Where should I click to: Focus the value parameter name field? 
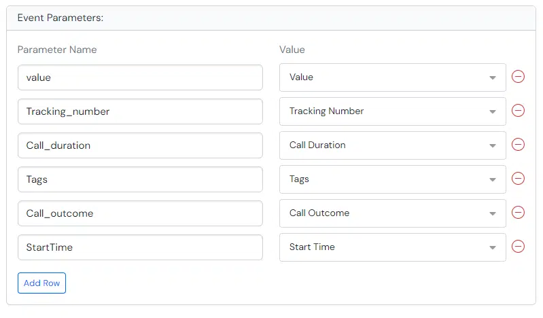140,77
